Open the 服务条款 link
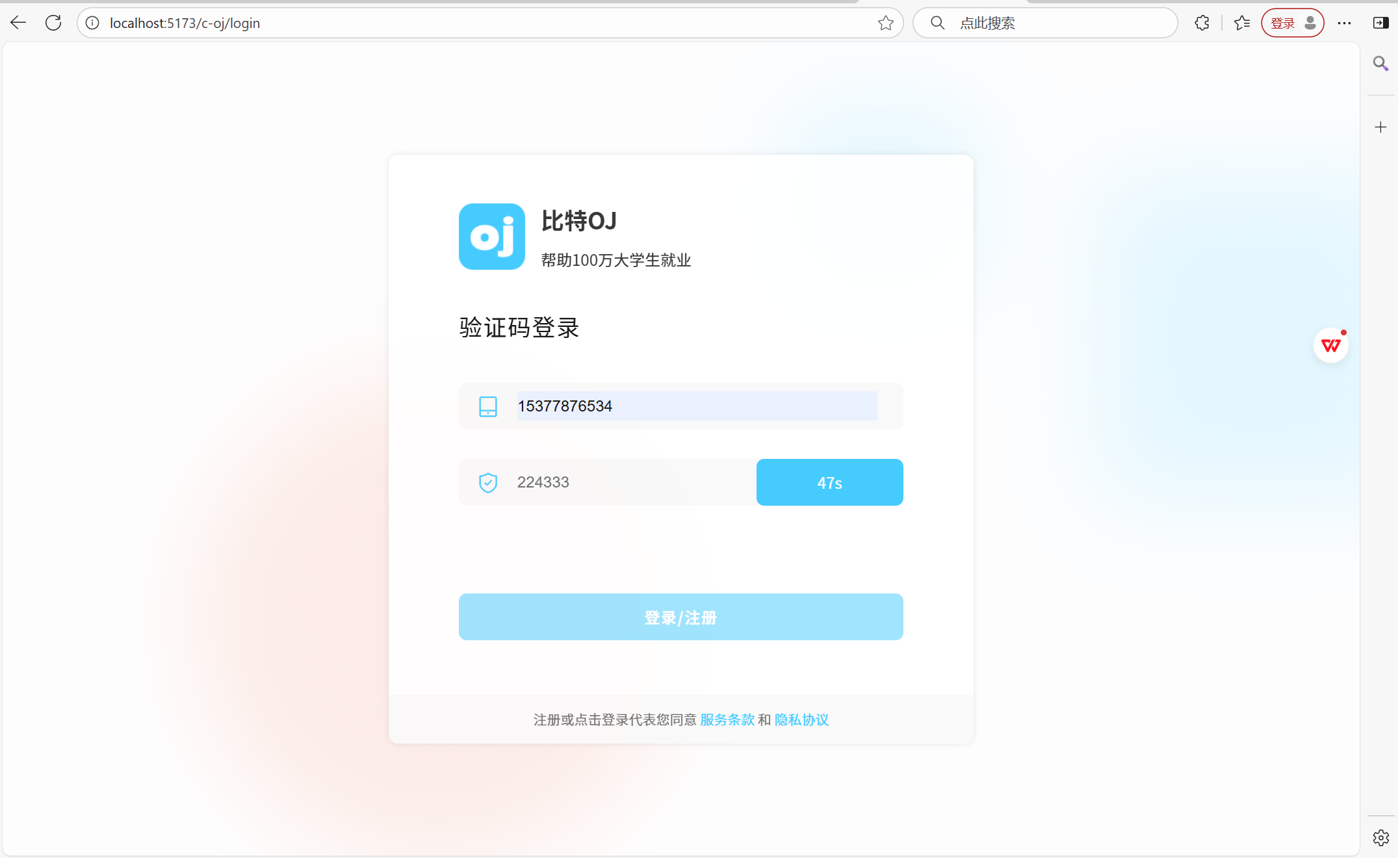The width and height of the screenshot is (1398, 858). pyautogui.click(x=727, y=720)
